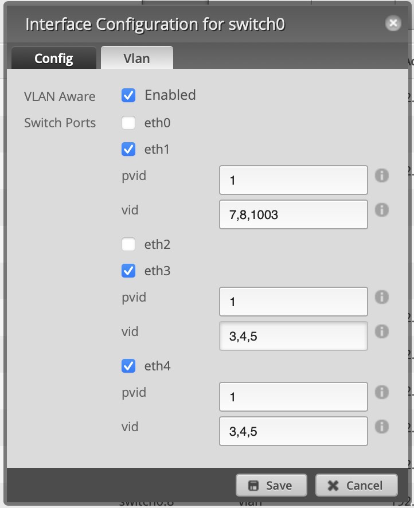Click into the eth3 pvid input field

point(294,302)
